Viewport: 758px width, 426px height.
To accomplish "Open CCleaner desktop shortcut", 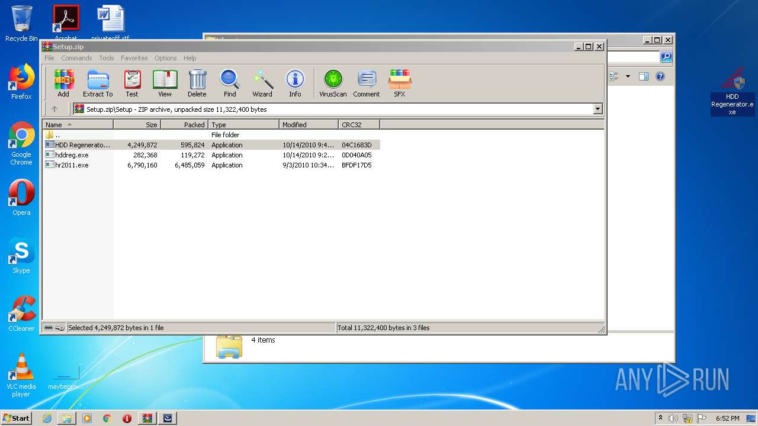I will tap(21, 314).
